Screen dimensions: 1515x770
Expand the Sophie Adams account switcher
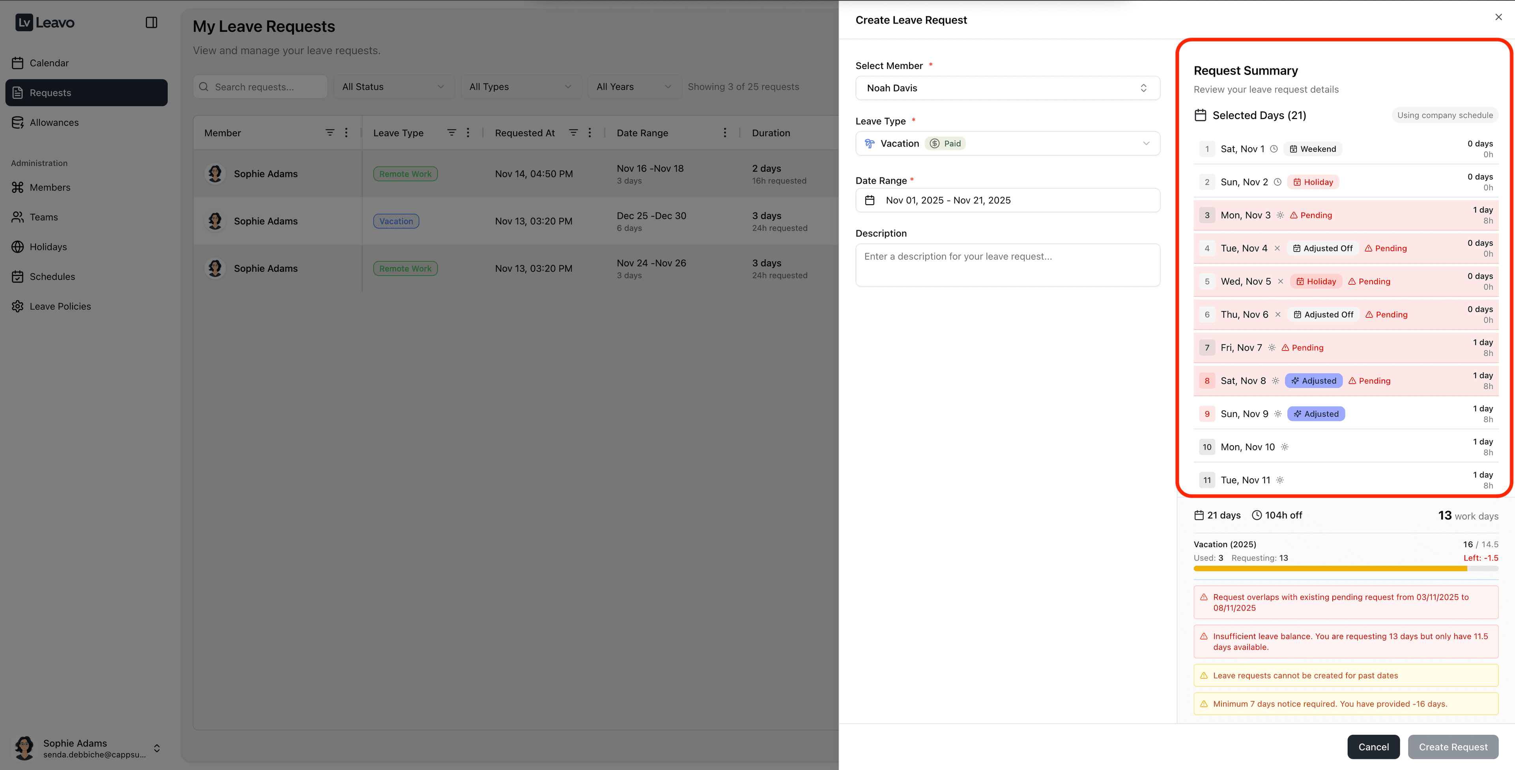point(157,748)
